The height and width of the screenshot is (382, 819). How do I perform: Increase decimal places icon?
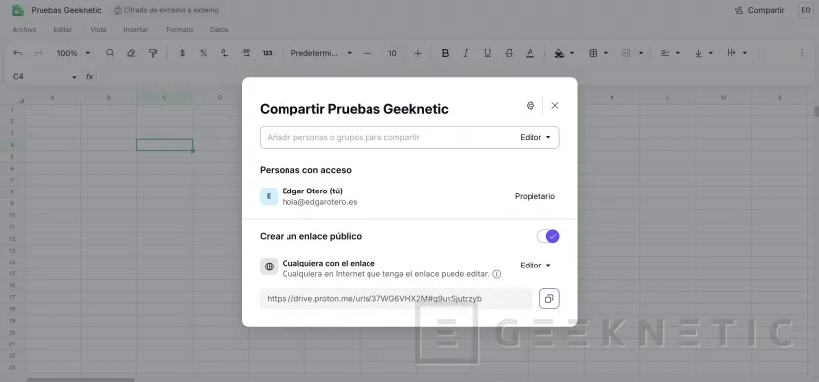pos(246,53)
